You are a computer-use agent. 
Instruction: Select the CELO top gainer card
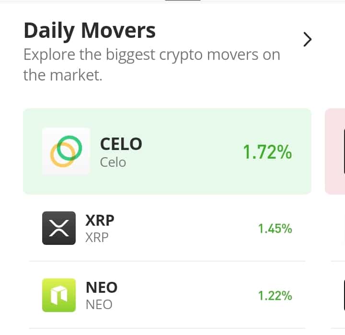(167, 151)
